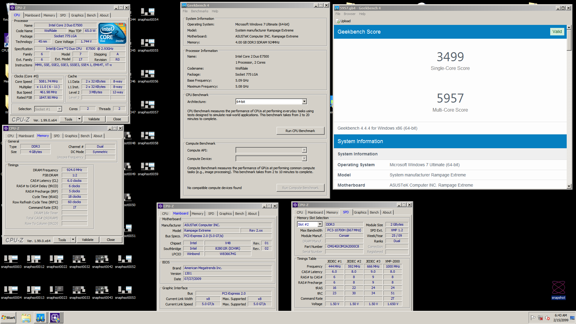
Task: Open snaphsot0043 desktop icon
Action: point(102,293)
